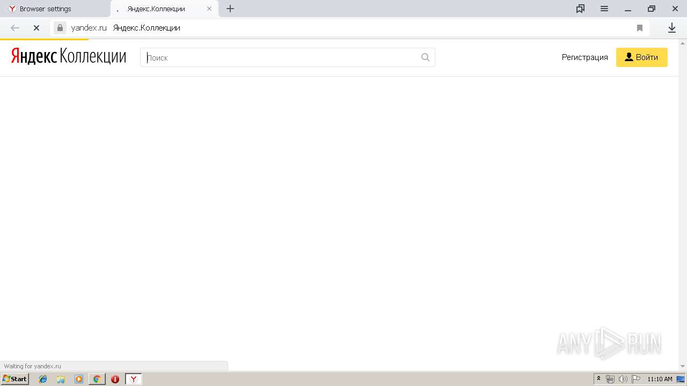
Task: Click the Browser settings tab Yandex icon
Action: point(12,9)
